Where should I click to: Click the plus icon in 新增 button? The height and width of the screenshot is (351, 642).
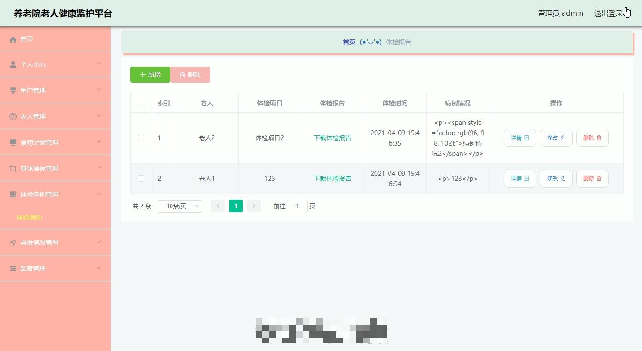[x=143, y=75]
